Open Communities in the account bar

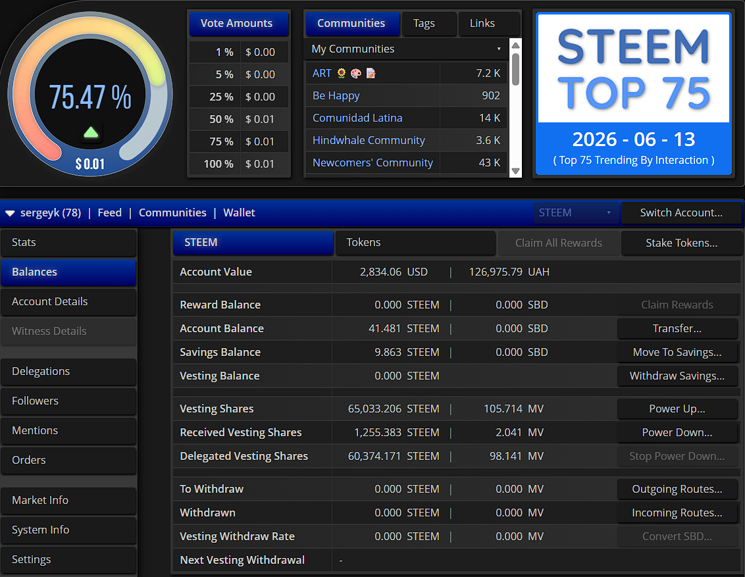pos(172,213)
